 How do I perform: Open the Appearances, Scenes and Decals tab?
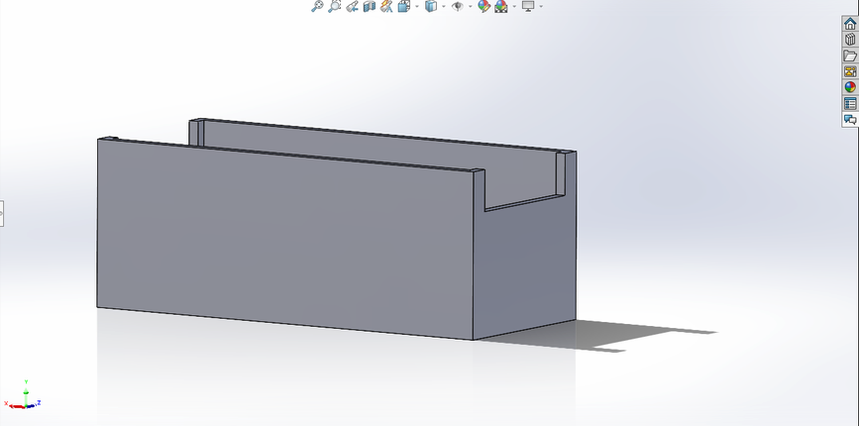pyautogui.click(x=850, y=87)
